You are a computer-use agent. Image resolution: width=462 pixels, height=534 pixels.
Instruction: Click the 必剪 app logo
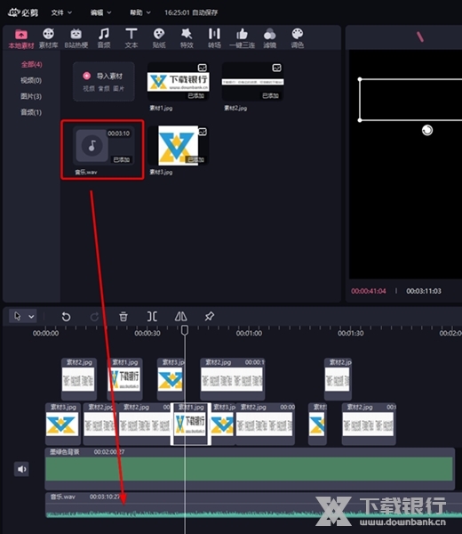(23, 12)
